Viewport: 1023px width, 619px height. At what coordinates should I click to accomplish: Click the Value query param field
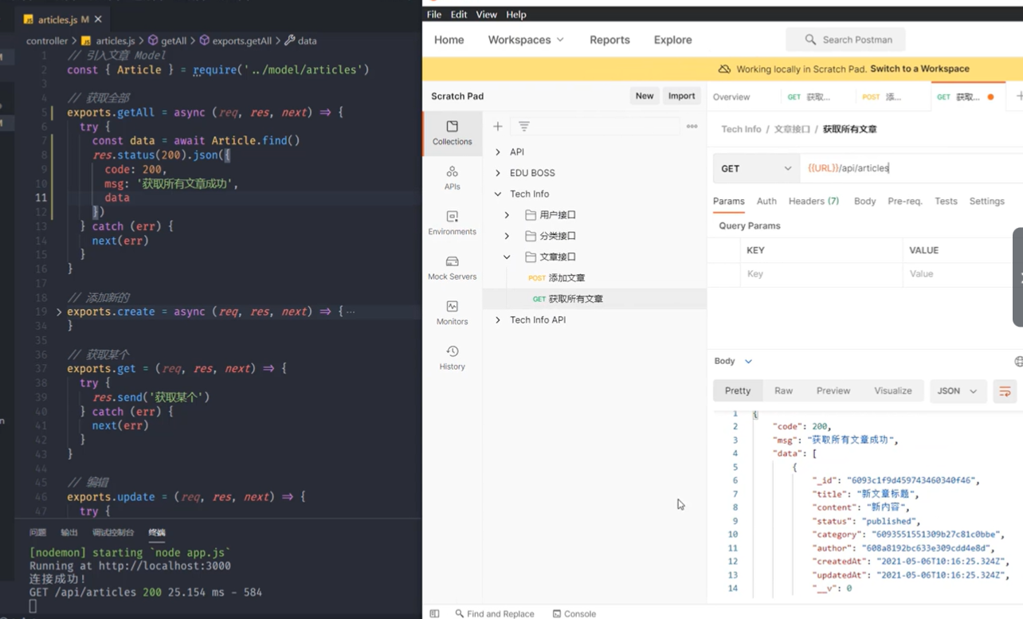point(962,274)
